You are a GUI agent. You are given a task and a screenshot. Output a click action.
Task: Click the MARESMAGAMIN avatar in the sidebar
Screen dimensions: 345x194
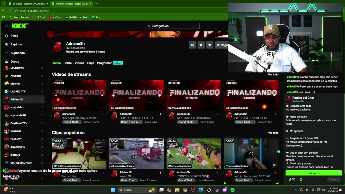pos(6,163)
